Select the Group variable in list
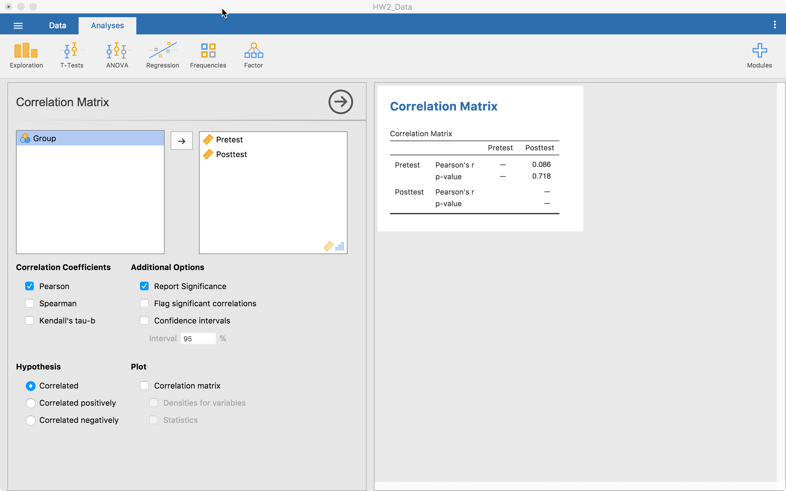Viewport: 786px width, 491px height. [x=90, y=138]
